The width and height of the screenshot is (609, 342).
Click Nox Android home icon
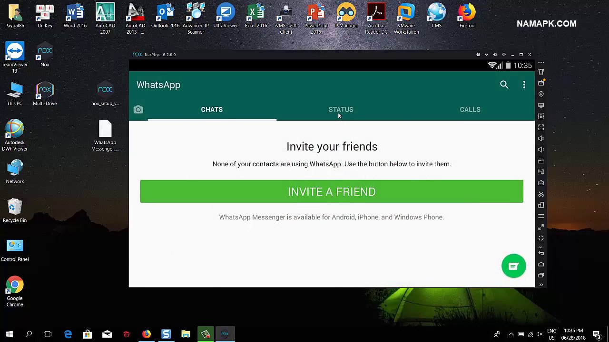(x=541, y=264)
